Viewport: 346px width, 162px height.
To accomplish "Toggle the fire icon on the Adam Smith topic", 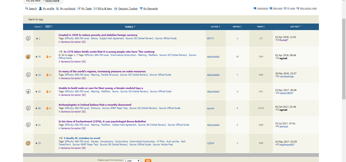I will [28, 57].
